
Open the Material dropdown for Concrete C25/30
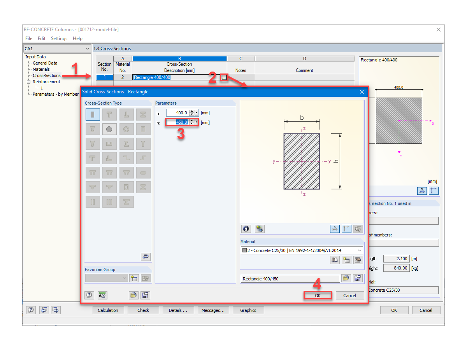360,250
